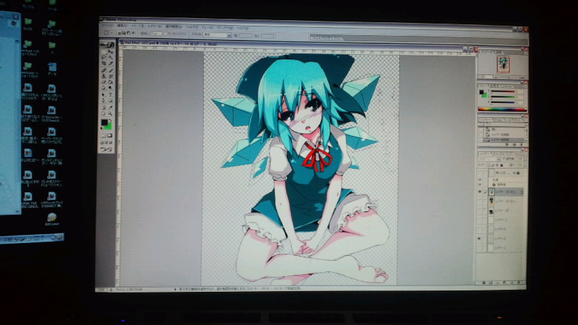
Task: Open the イメージ menu
Action: point(138,26)
